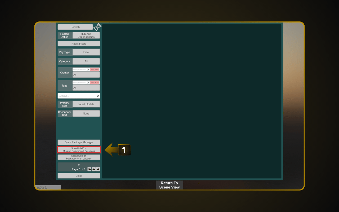Click the hourglass loading icon
This screenshot has width=339, height=212.
pyautogui.click(x=97, y=27)
